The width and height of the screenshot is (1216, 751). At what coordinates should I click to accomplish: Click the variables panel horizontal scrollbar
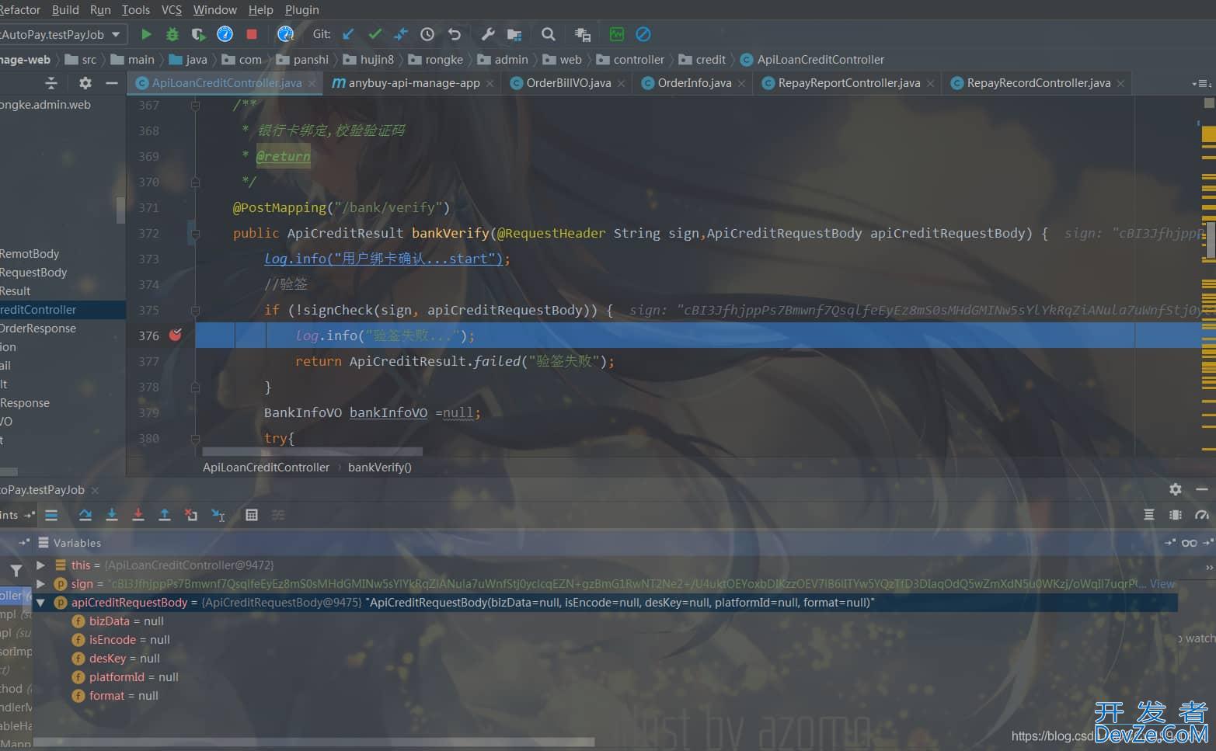point(313,742)
